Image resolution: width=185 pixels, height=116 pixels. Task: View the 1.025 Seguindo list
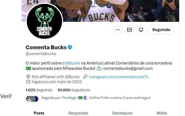[39, 90]
